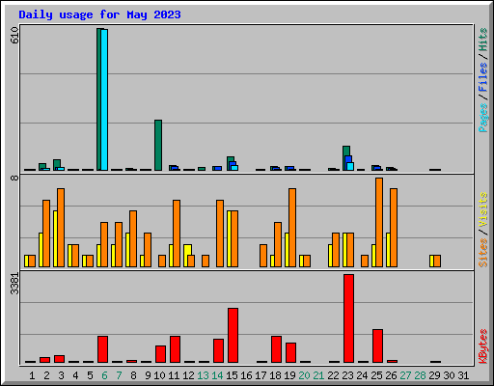Screen dimensions: 494x386
Task: Click the Pages legend label
Action: pos(483,118)
